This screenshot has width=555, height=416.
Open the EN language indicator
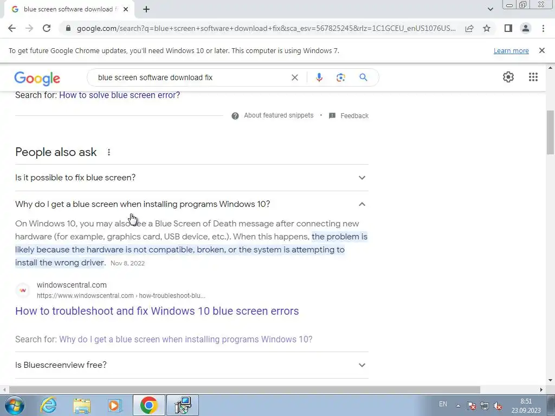click(443, 404)
